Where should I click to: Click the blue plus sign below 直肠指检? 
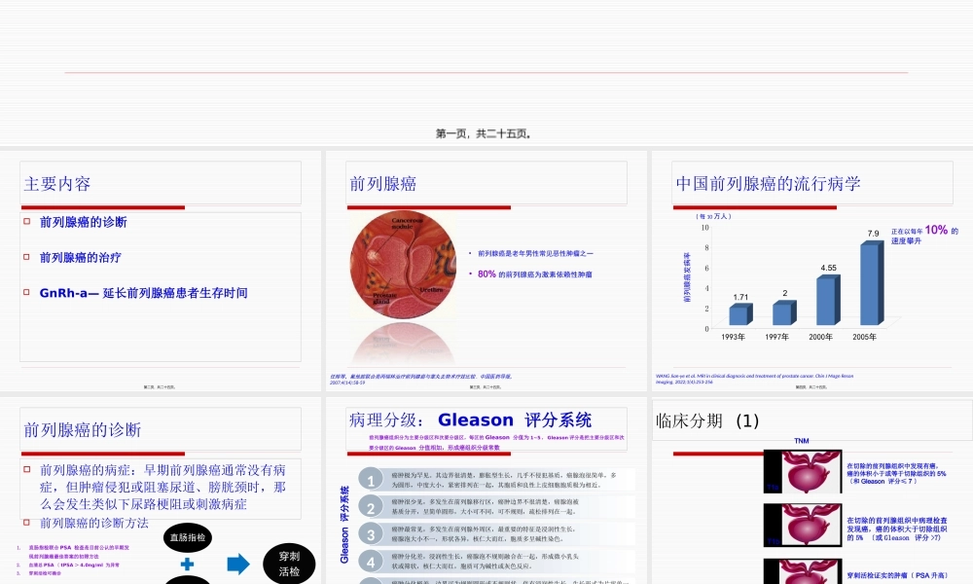[187, 563]
